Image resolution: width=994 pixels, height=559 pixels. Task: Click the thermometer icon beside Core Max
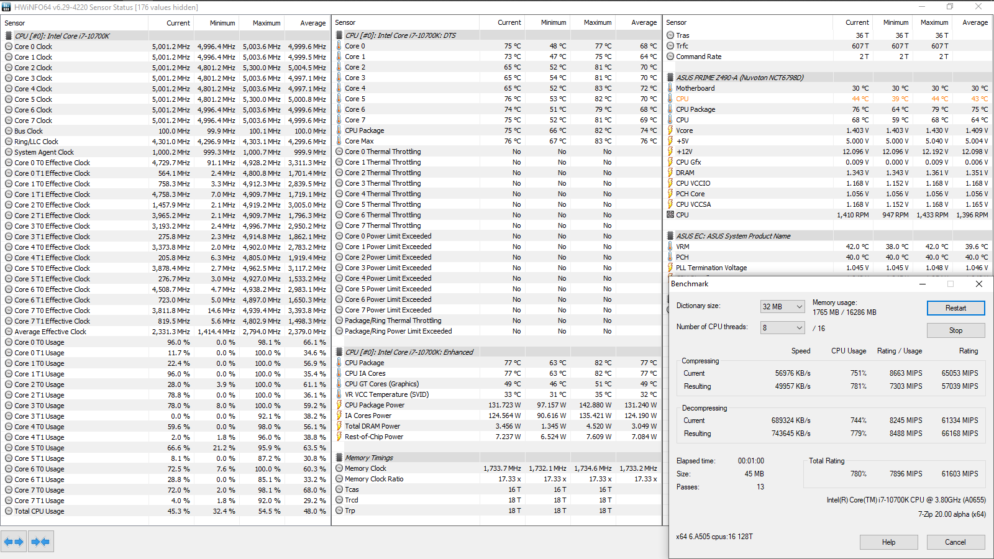tap(339, 141)
